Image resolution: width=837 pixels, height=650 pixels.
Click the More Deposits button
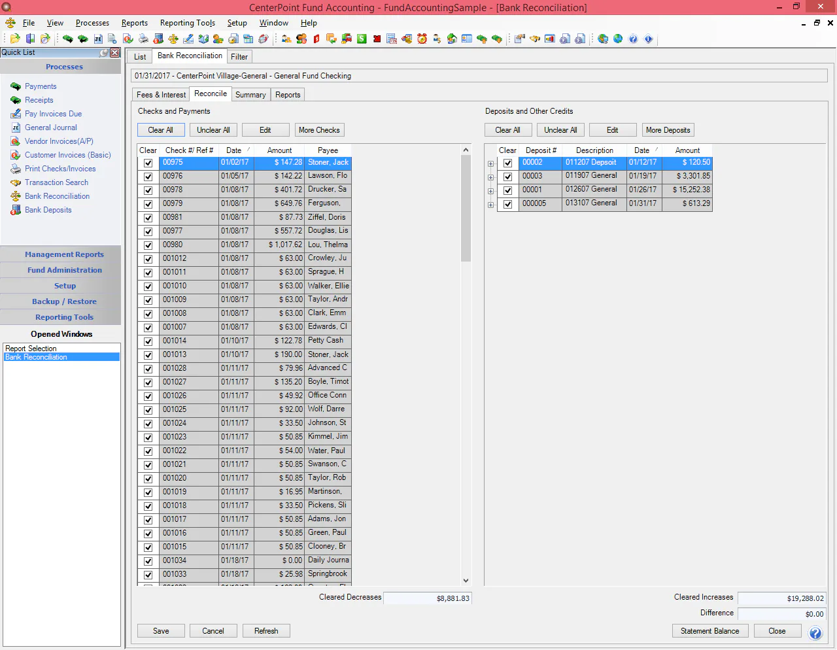(x=668, y=130)
